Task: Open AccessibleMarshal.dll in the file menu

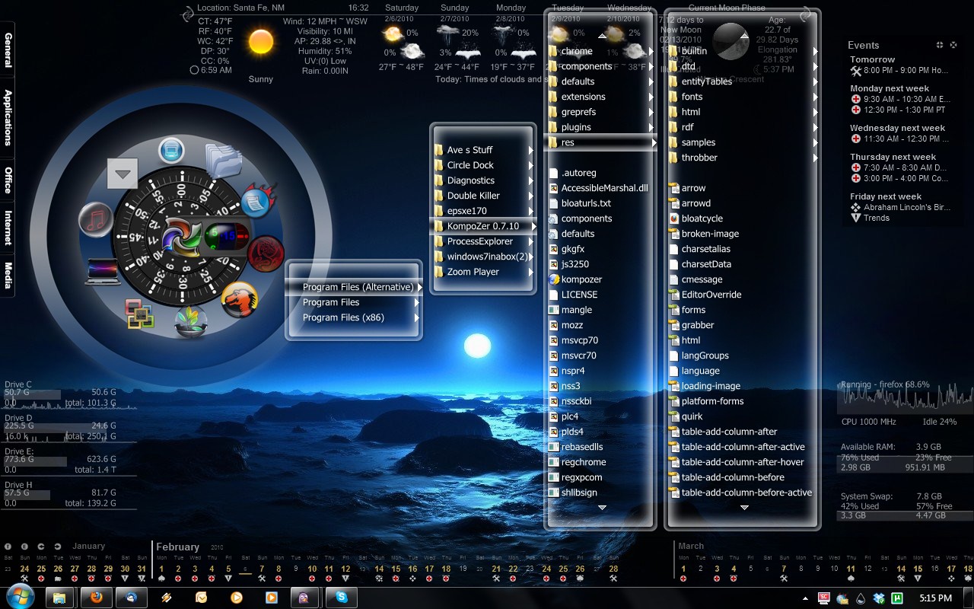Action: (600, 188)
